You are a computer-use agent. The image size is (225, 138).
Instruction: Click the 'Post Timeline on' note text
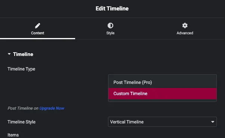(x=23, y=108)
